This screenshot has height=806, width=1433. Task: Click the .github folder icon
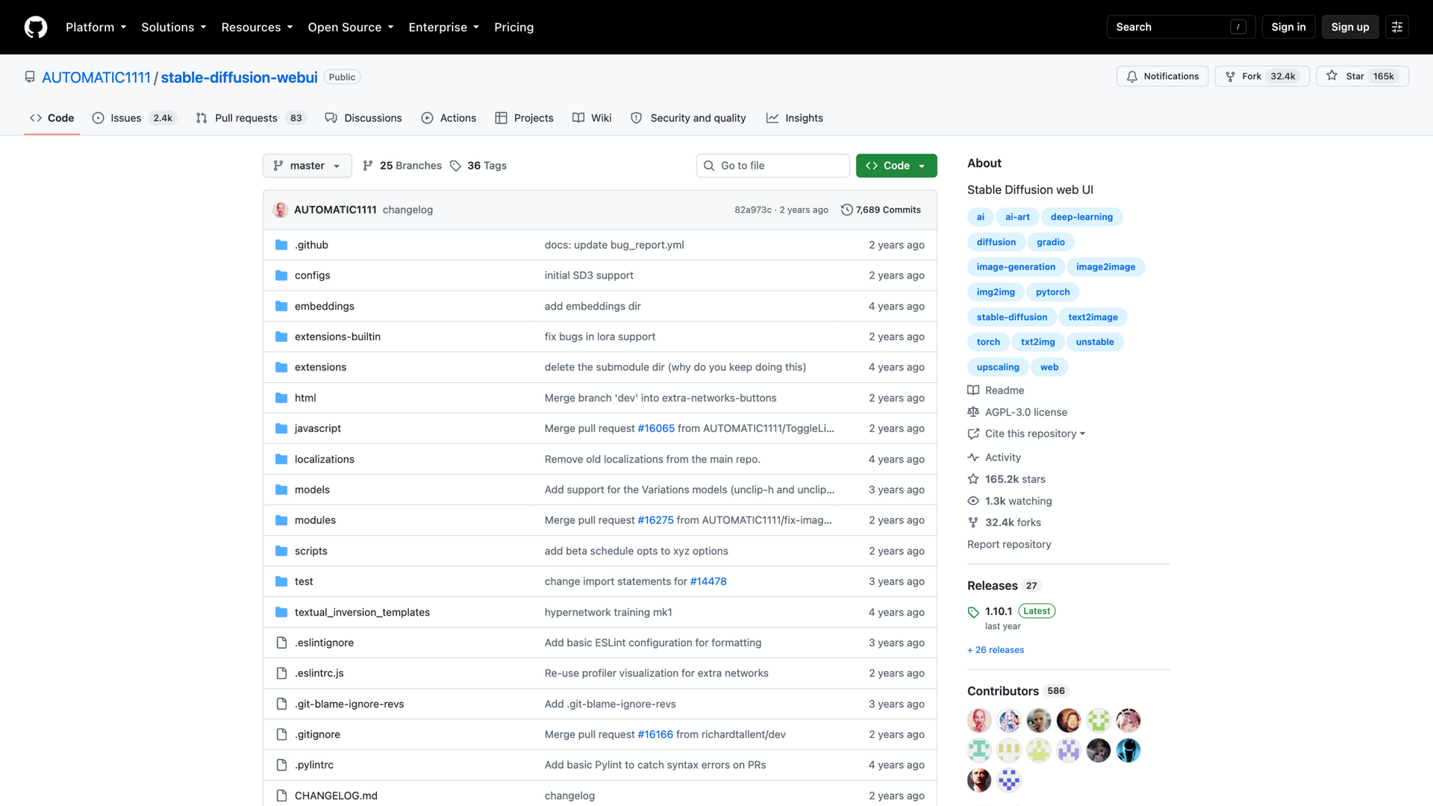point(281,245)
